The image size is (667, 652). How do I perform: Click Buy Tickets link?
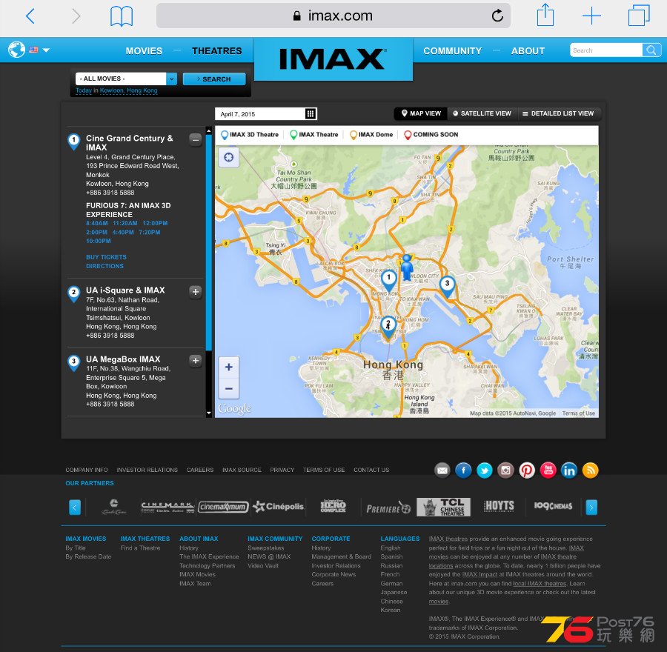(x=106, y=257)
